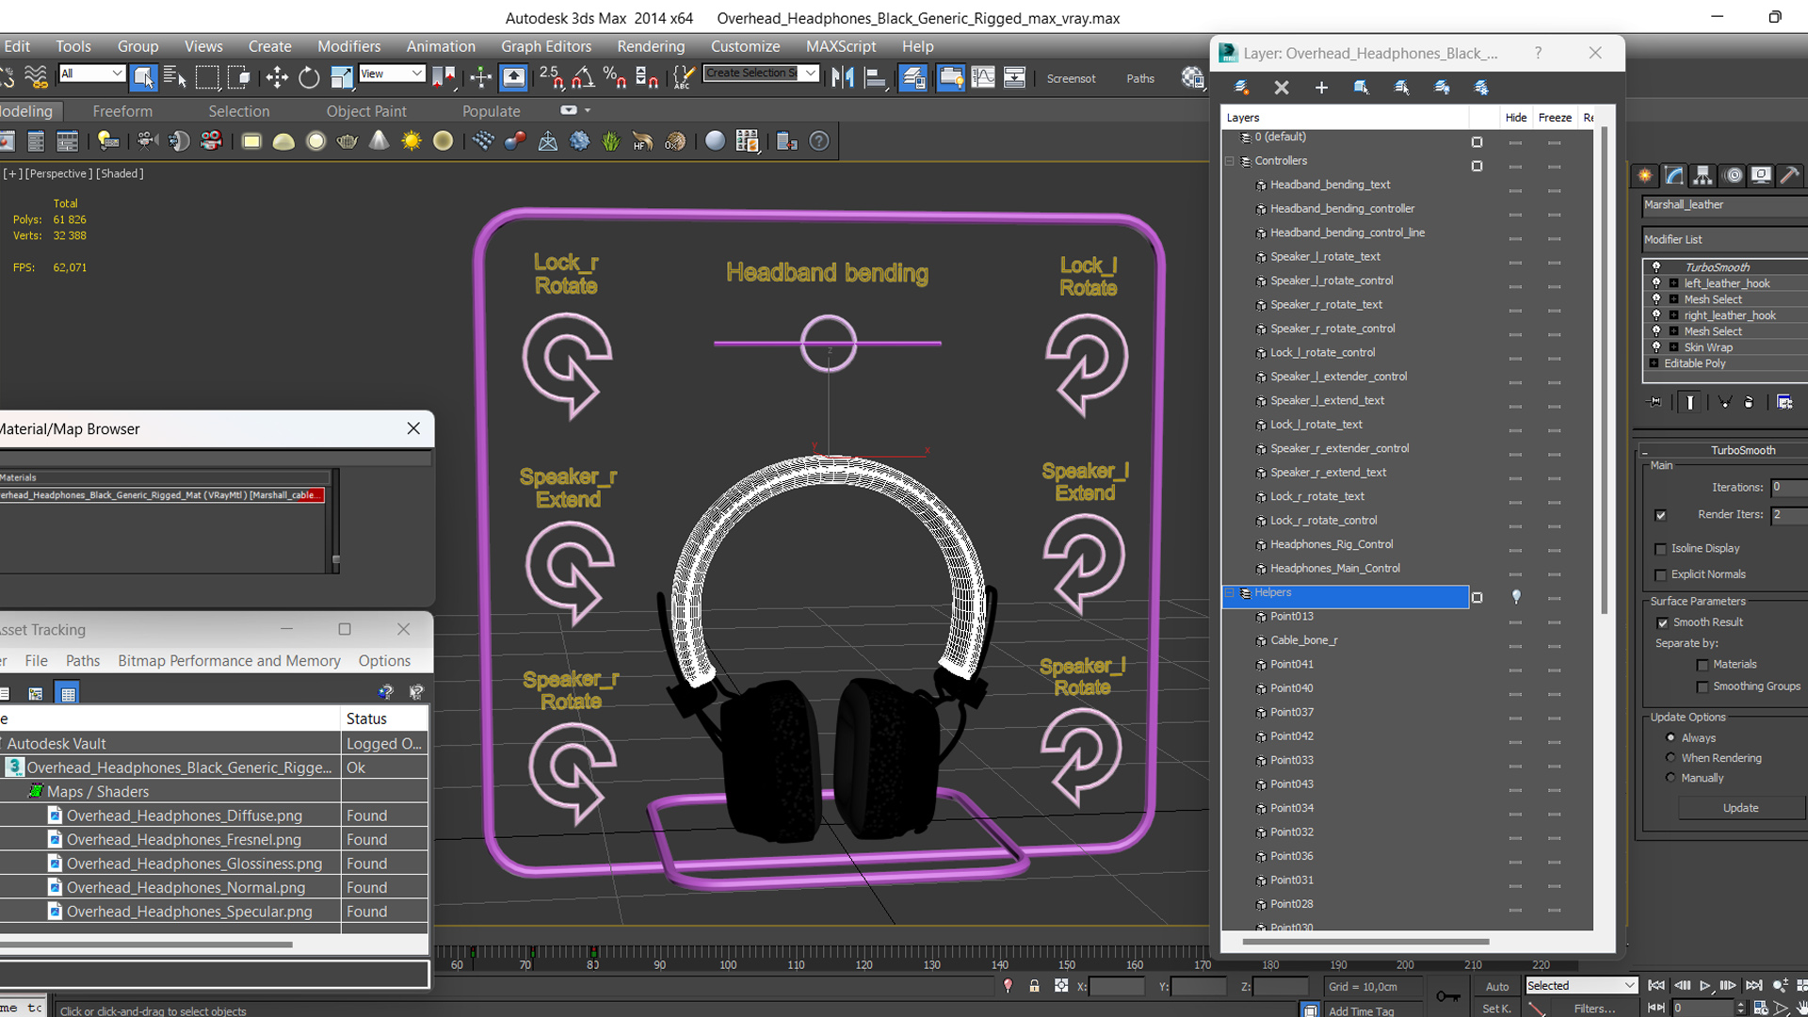The height and width of the screenshot is (1017, 1808).
Task: Expand Editable Poly in modifier stack
Action: [1654, 363]
